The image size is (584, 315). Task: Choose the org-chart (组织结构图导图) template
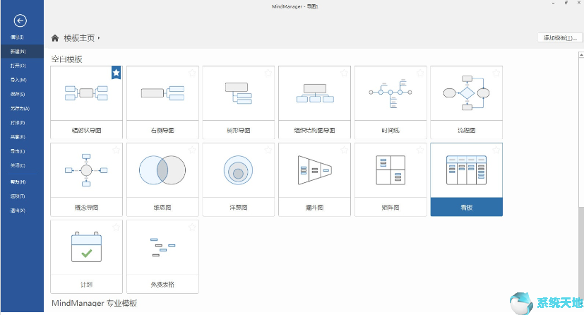coord(314,102)
